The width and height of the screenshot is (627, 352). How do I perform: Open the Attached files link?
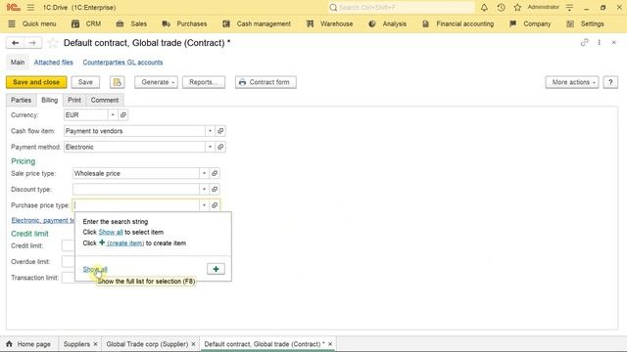(54, 63)
